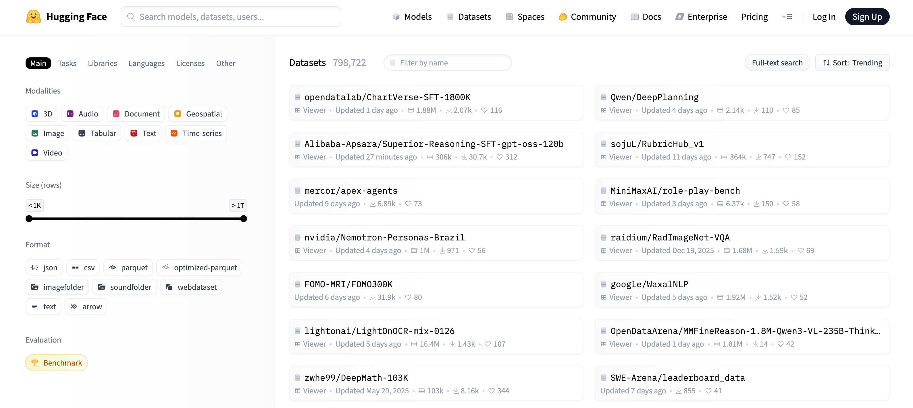The height and width of the screenshot is (408, 913).
Task: Open the Sort: Trending dropdown
Action: (852, 63)
